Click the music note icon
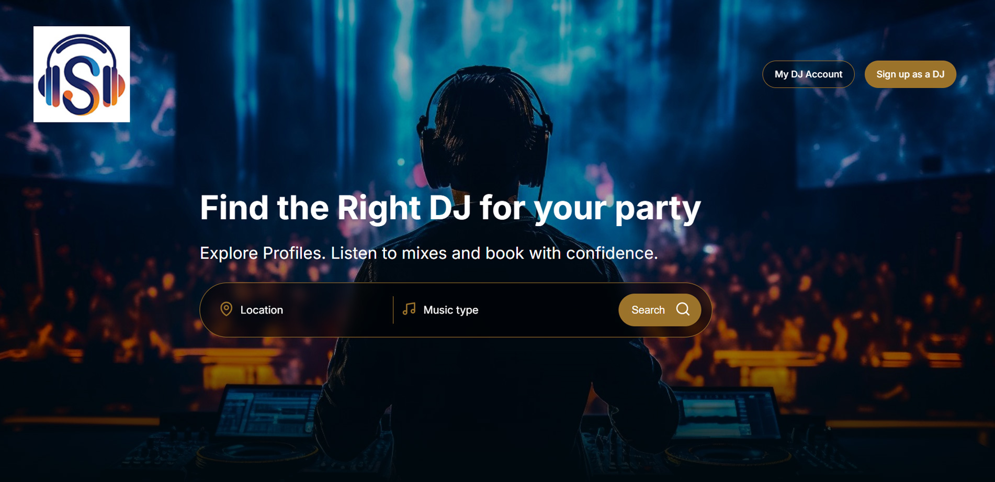 [x=409, y=309]
